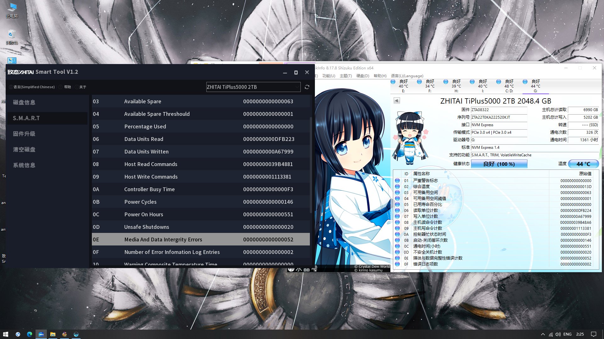
Task: Click the Smart Tool S.M.A.R.T list scrollbar
Action: (x=311, y=165)
